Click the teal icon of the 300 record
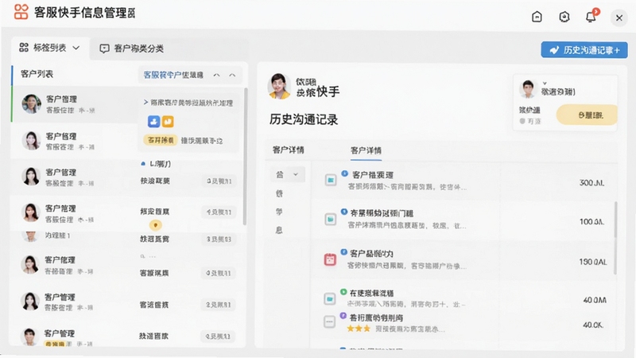Viewport: 636px width, 358px height. (331, 180)
